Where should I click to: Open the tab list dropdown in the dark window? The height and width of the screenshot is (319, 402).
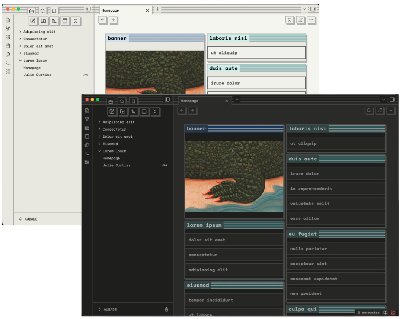tap(383, 100)
